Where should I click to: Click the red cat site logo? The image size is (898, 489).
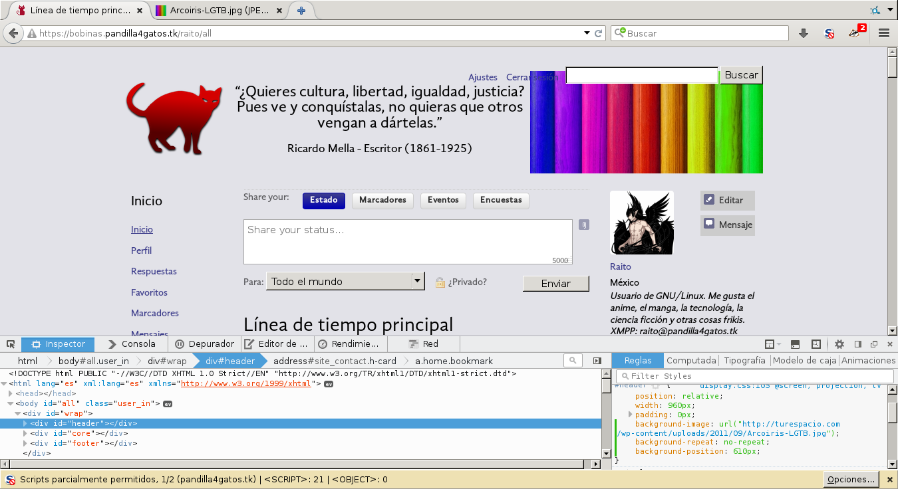pyautogui.click(x=175, y=118)
